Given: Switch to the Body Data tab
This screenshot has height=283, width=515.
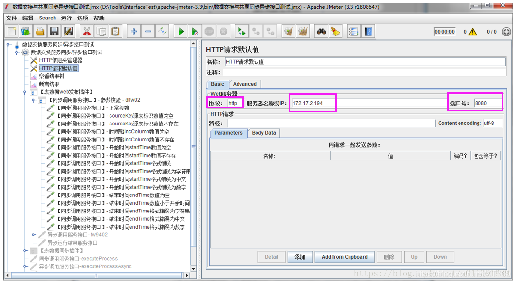Looking at the screenshot, I should pos(264,133).
